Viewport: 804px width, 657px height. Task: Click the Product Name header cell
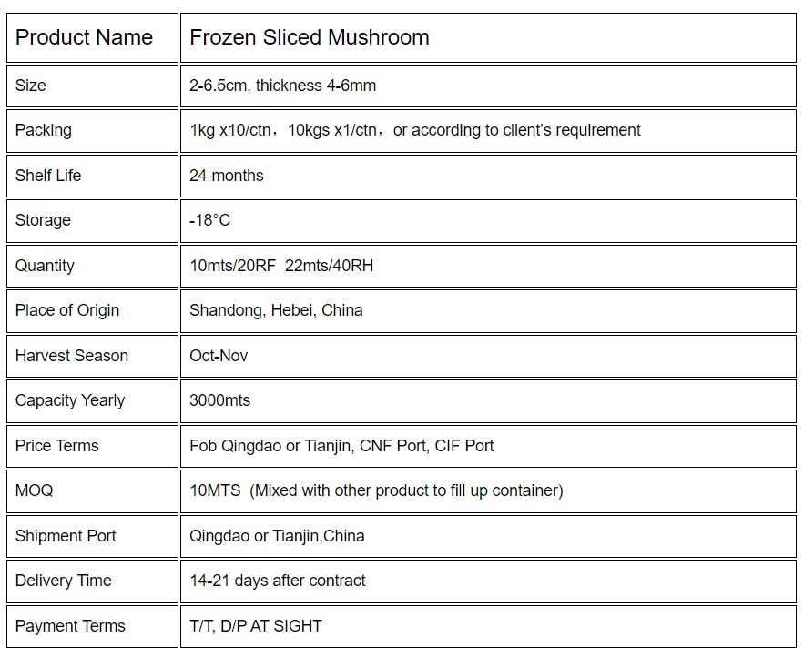point(92,38)
